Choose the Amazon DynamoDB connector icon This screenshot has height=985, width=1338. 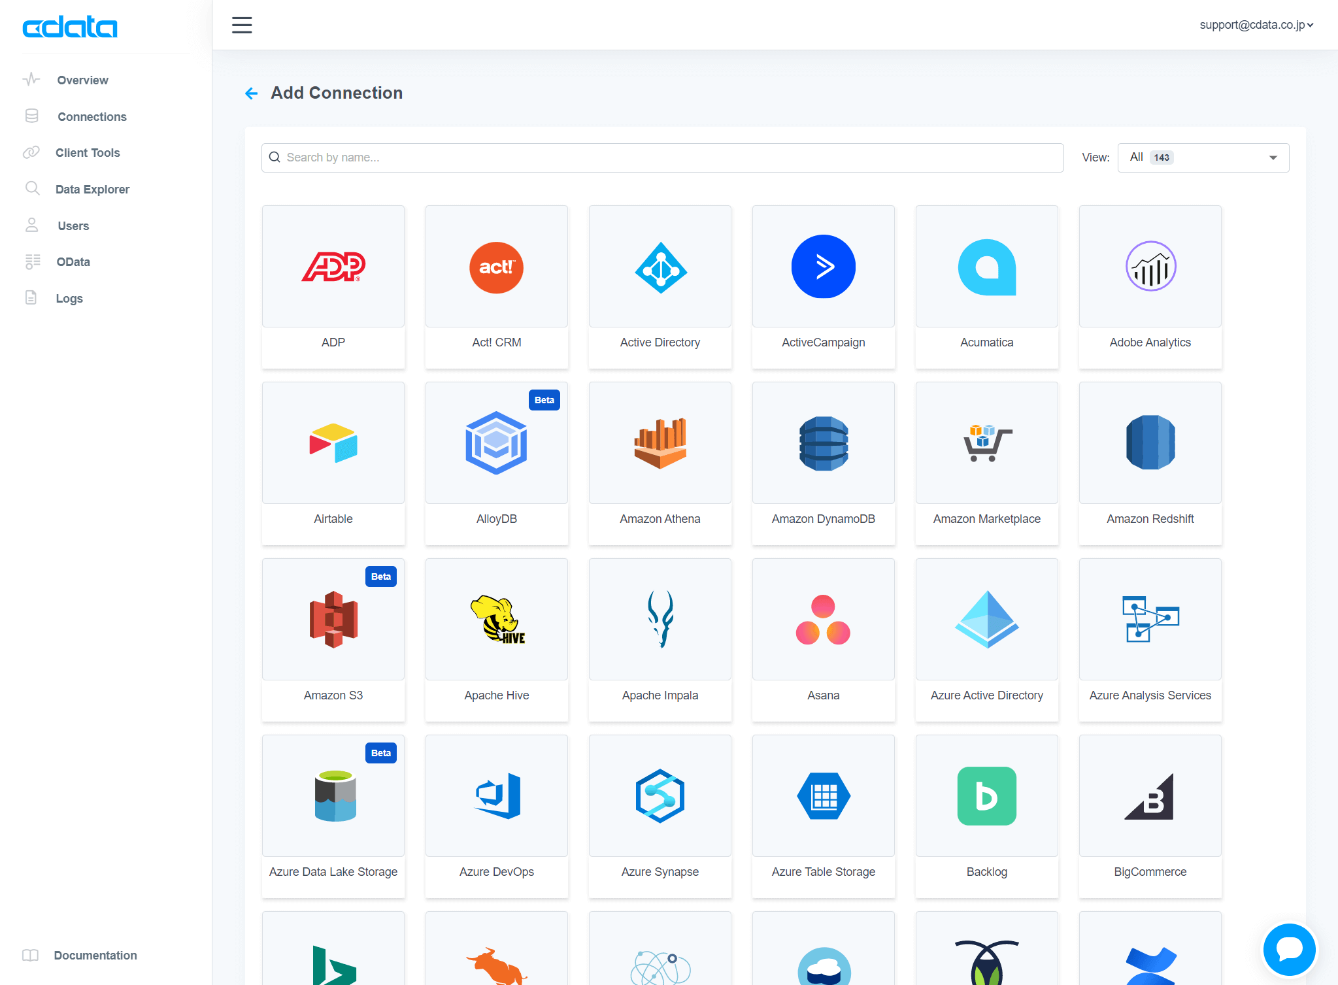pyautogui.click(x=824, y=443)
